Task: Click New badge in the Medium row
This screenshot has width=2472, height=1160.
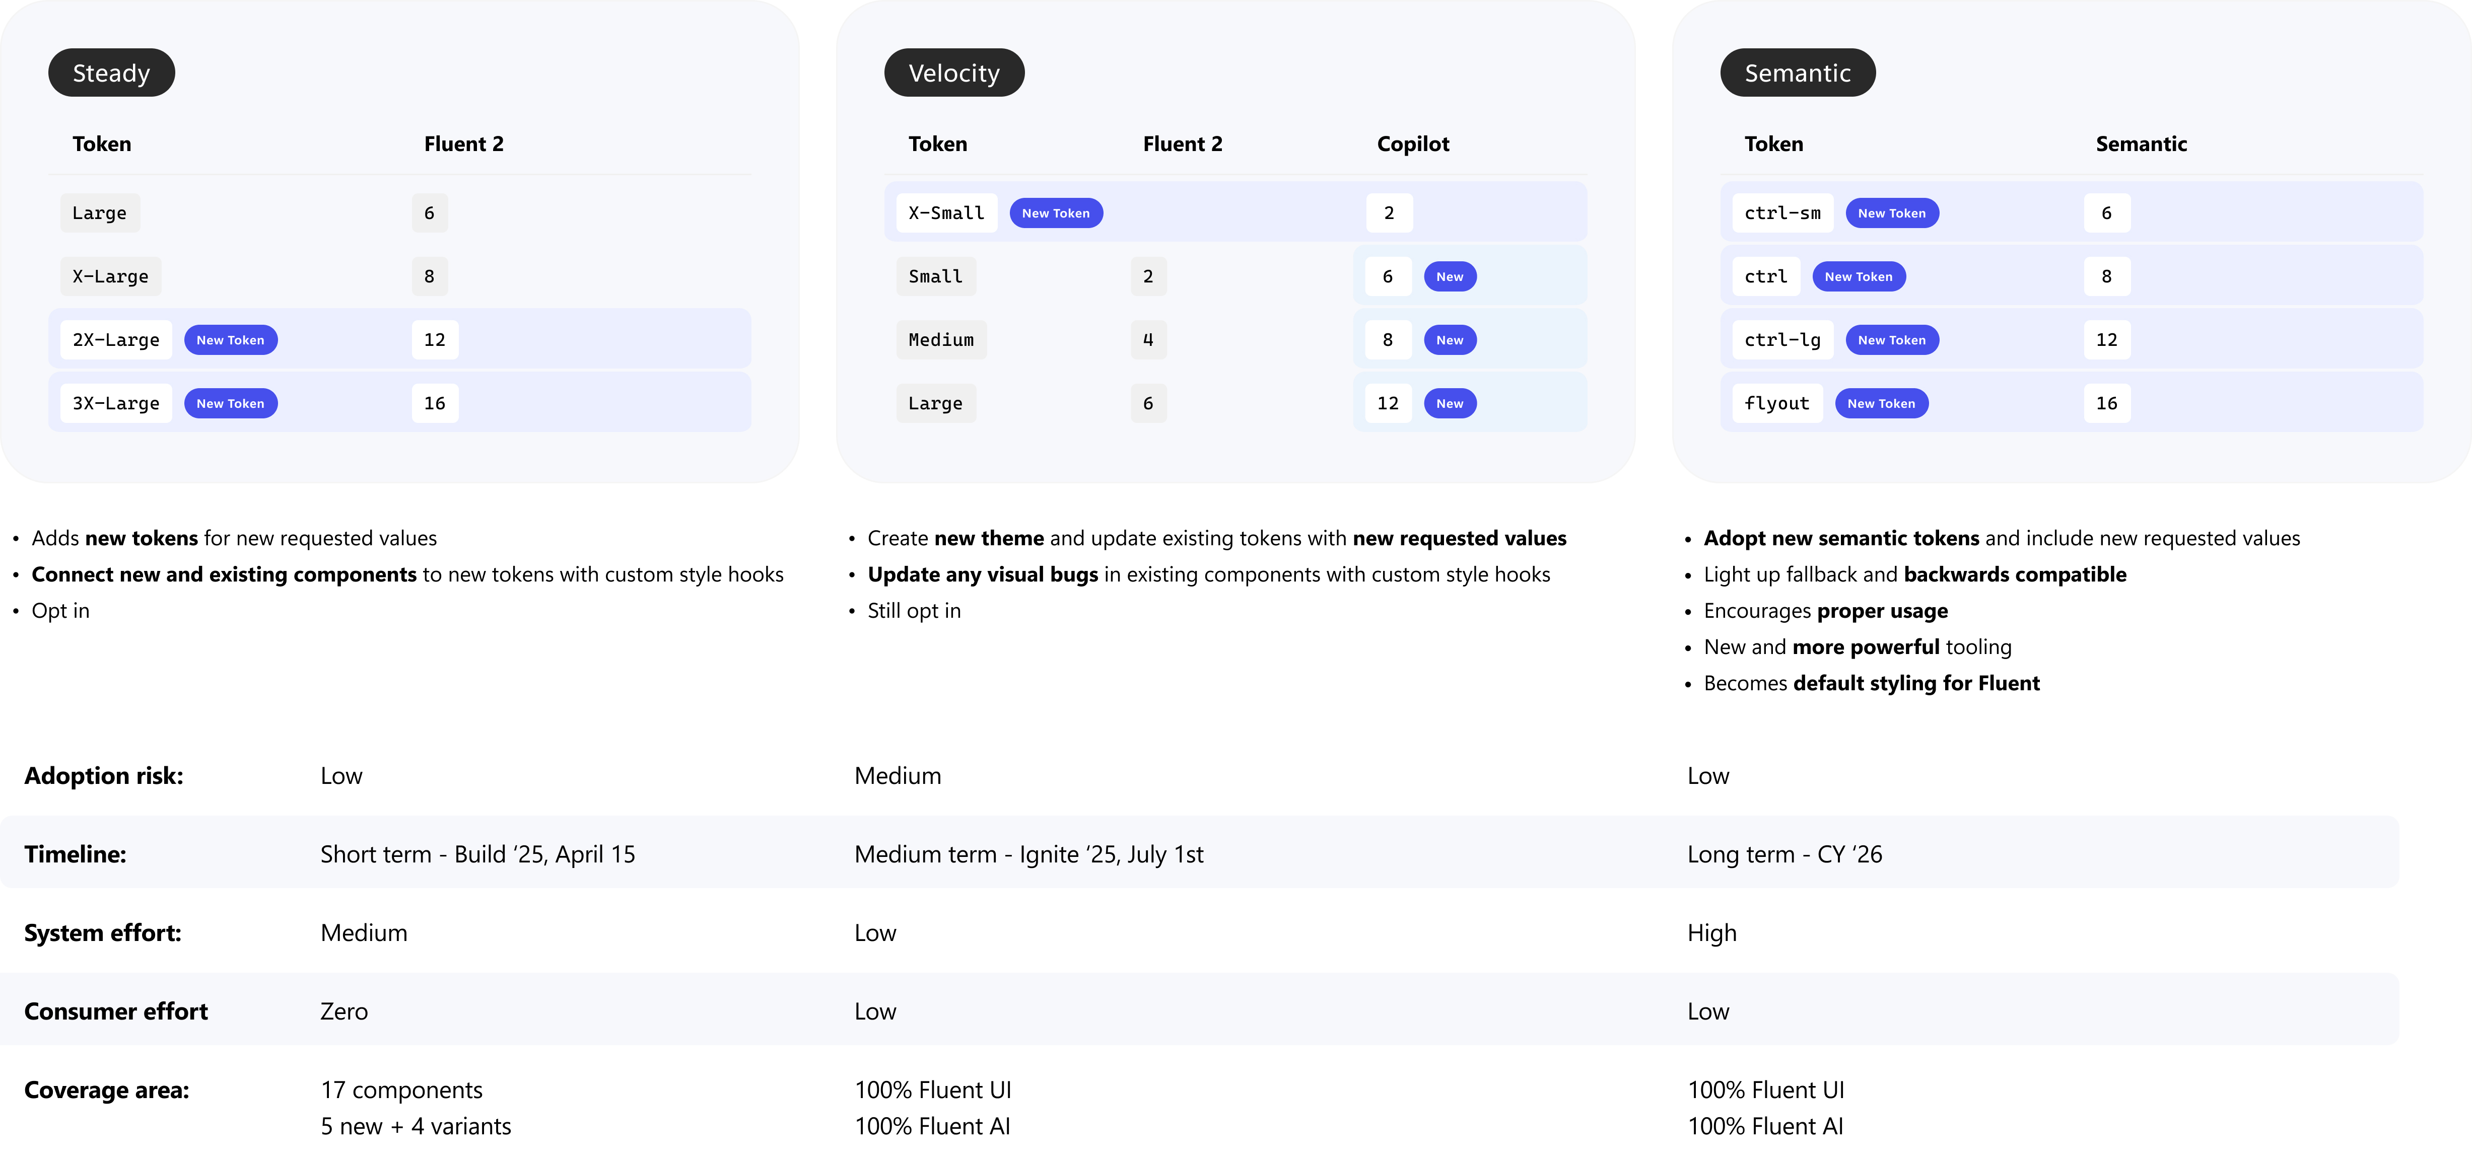Action: pyautogui.click(x=1450, y=340)
